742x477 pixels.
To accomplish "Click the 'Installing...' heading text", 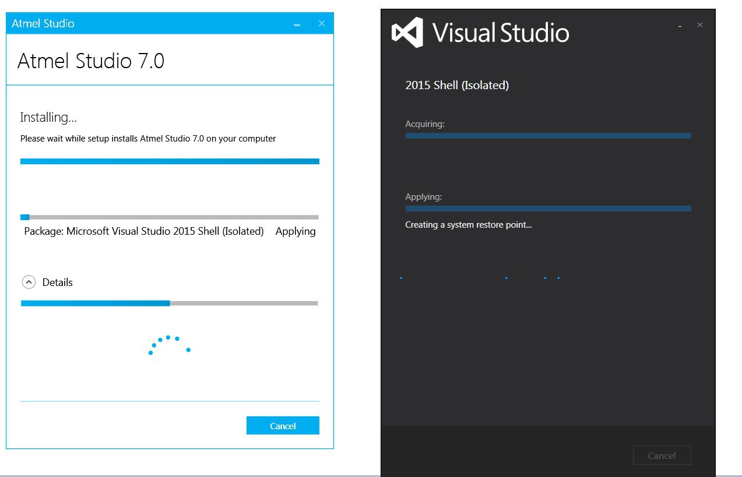I will (48, 118).
